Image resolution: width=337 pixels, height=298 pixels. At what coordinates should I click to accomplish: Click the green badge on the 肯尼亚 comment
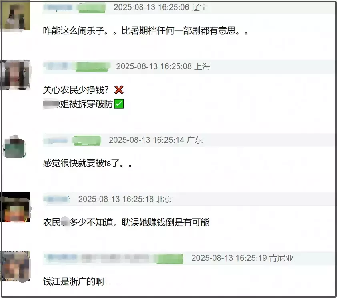[170, 258]
